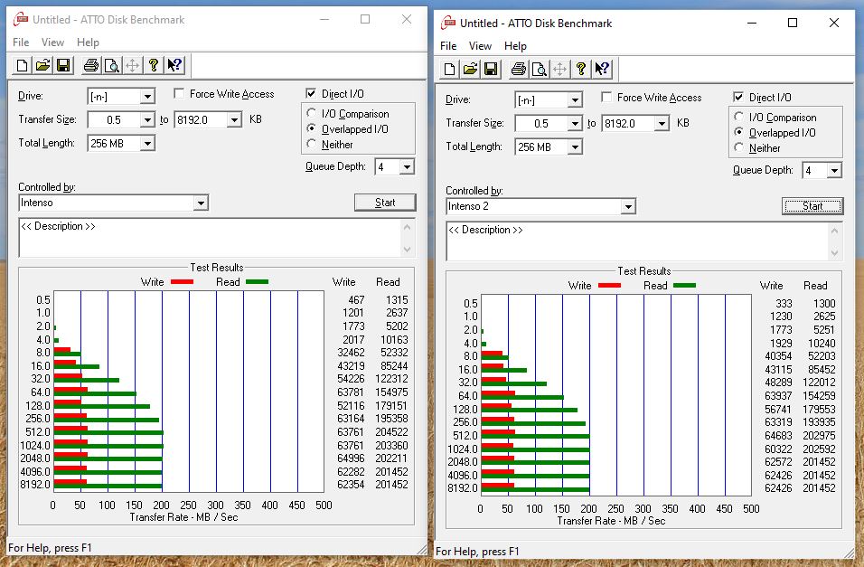Click move arrows icon in right window toolbar

pos(559,69)
